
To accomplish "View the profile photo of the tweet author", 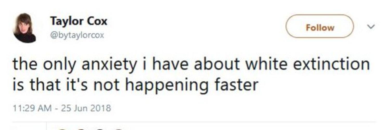I will pyautogui.click(x=25, y=28).
